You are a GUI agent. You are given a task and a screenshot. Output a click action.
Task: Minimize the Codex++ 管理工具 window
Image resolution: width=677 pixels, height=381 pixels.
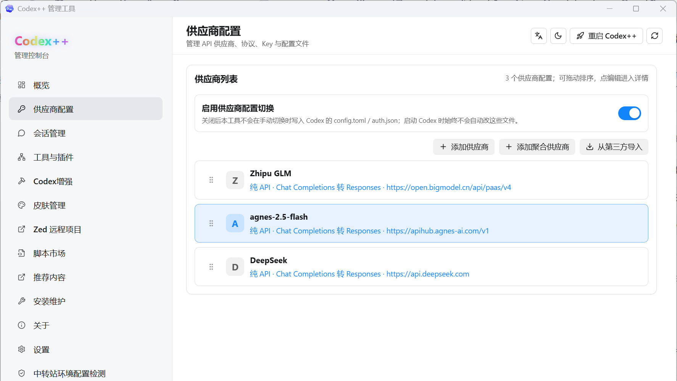(x=609, y=8)
